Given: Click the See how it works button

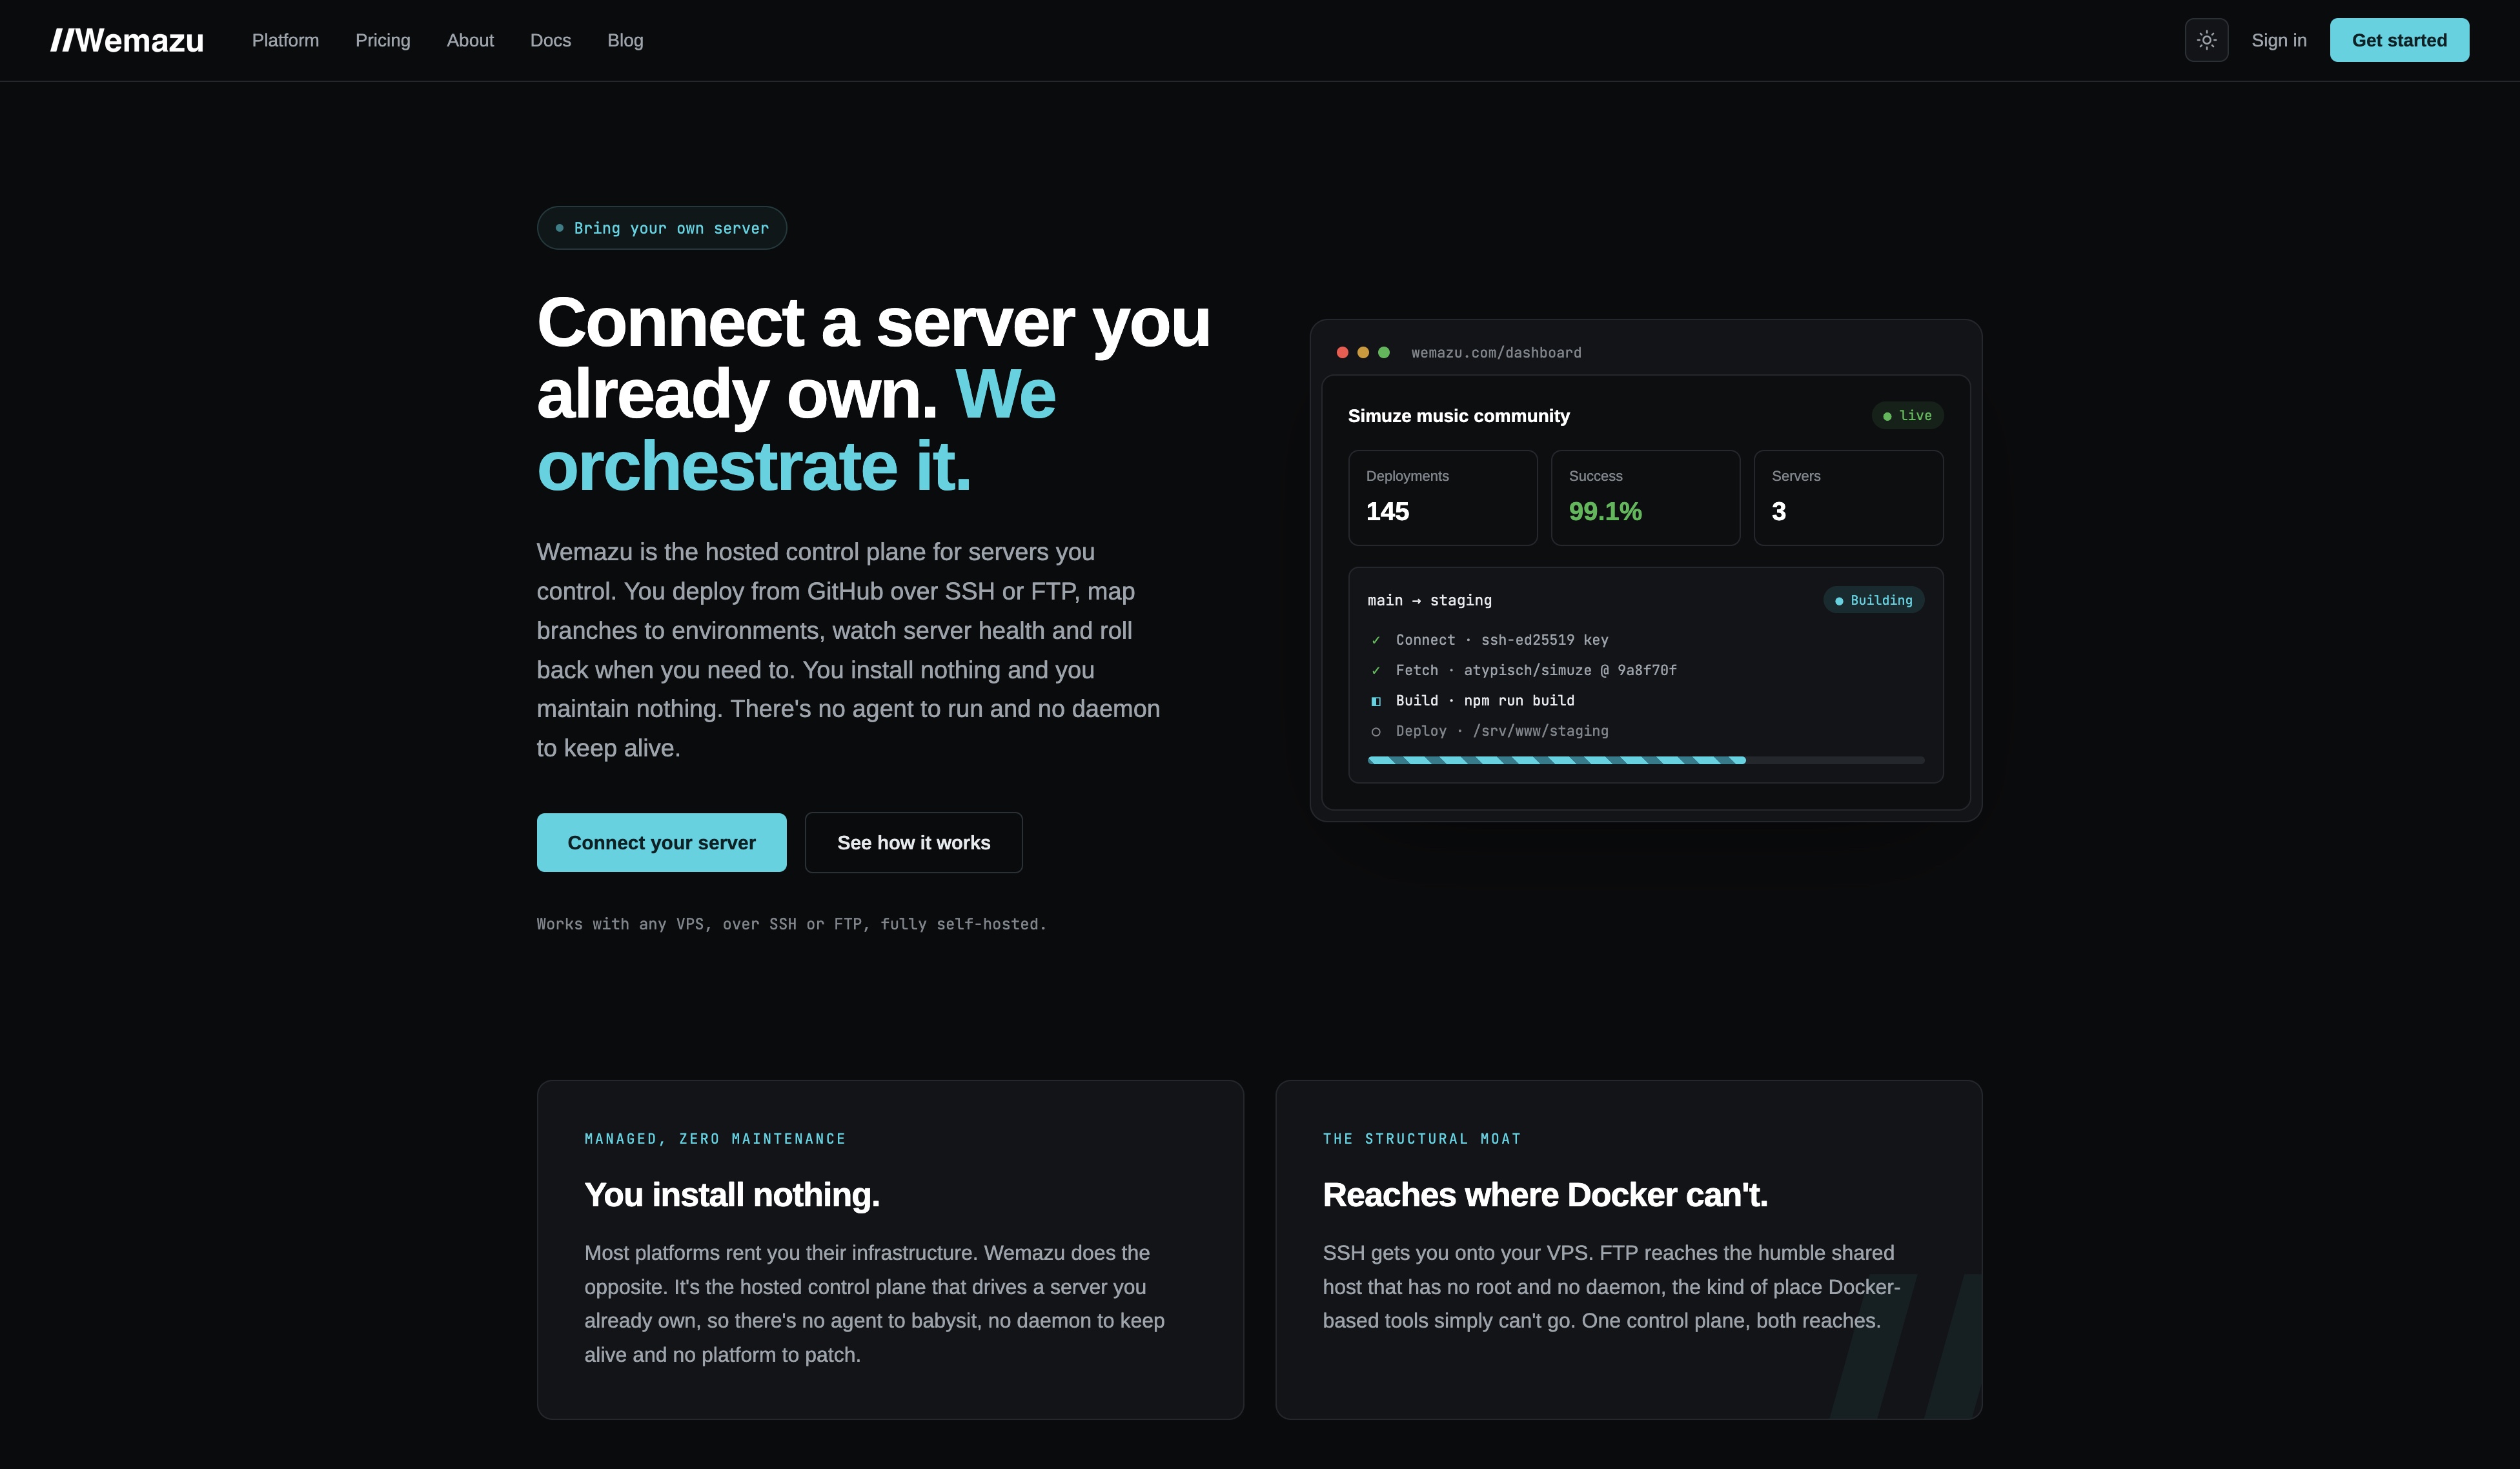Looking at the screenshot, I should 913,842.
